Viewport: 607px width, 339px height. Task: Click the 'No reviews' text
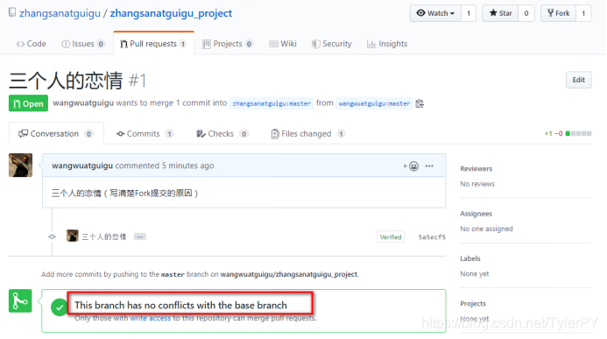[x=477, y=184]
